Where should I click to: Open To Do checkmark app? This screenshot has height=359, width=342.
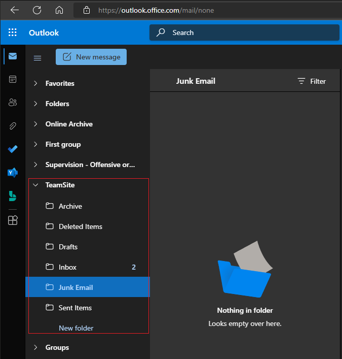point(13,149)
